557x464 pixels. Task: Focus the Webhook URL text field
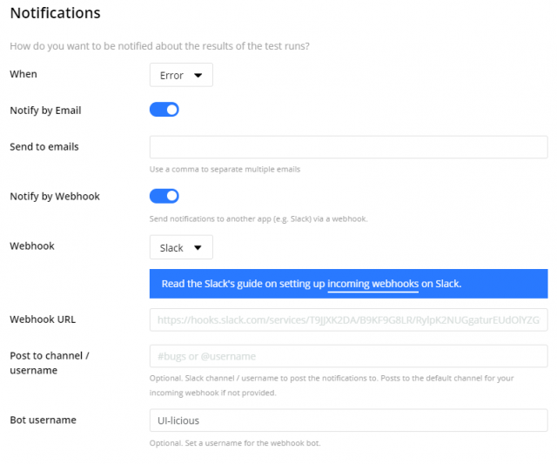[348, 320]
